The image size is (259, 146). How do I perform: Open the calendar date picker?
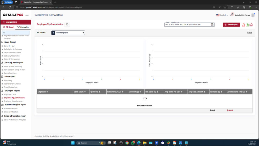(212, 24)
